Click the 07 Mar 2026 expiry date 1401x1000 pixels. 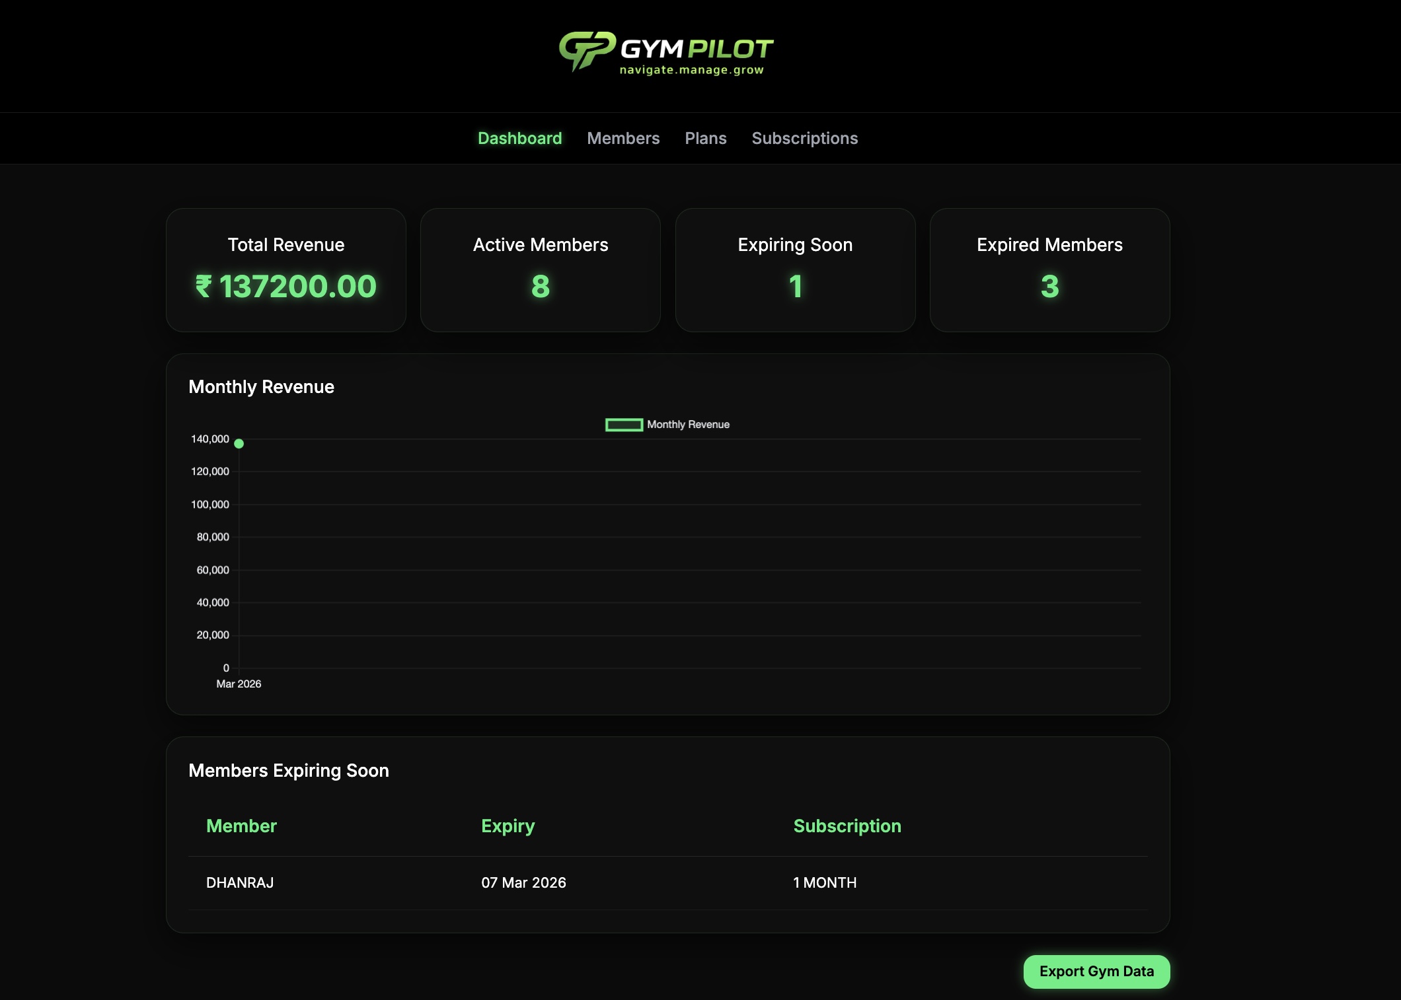pyautogui.click(x=523, y=882)
